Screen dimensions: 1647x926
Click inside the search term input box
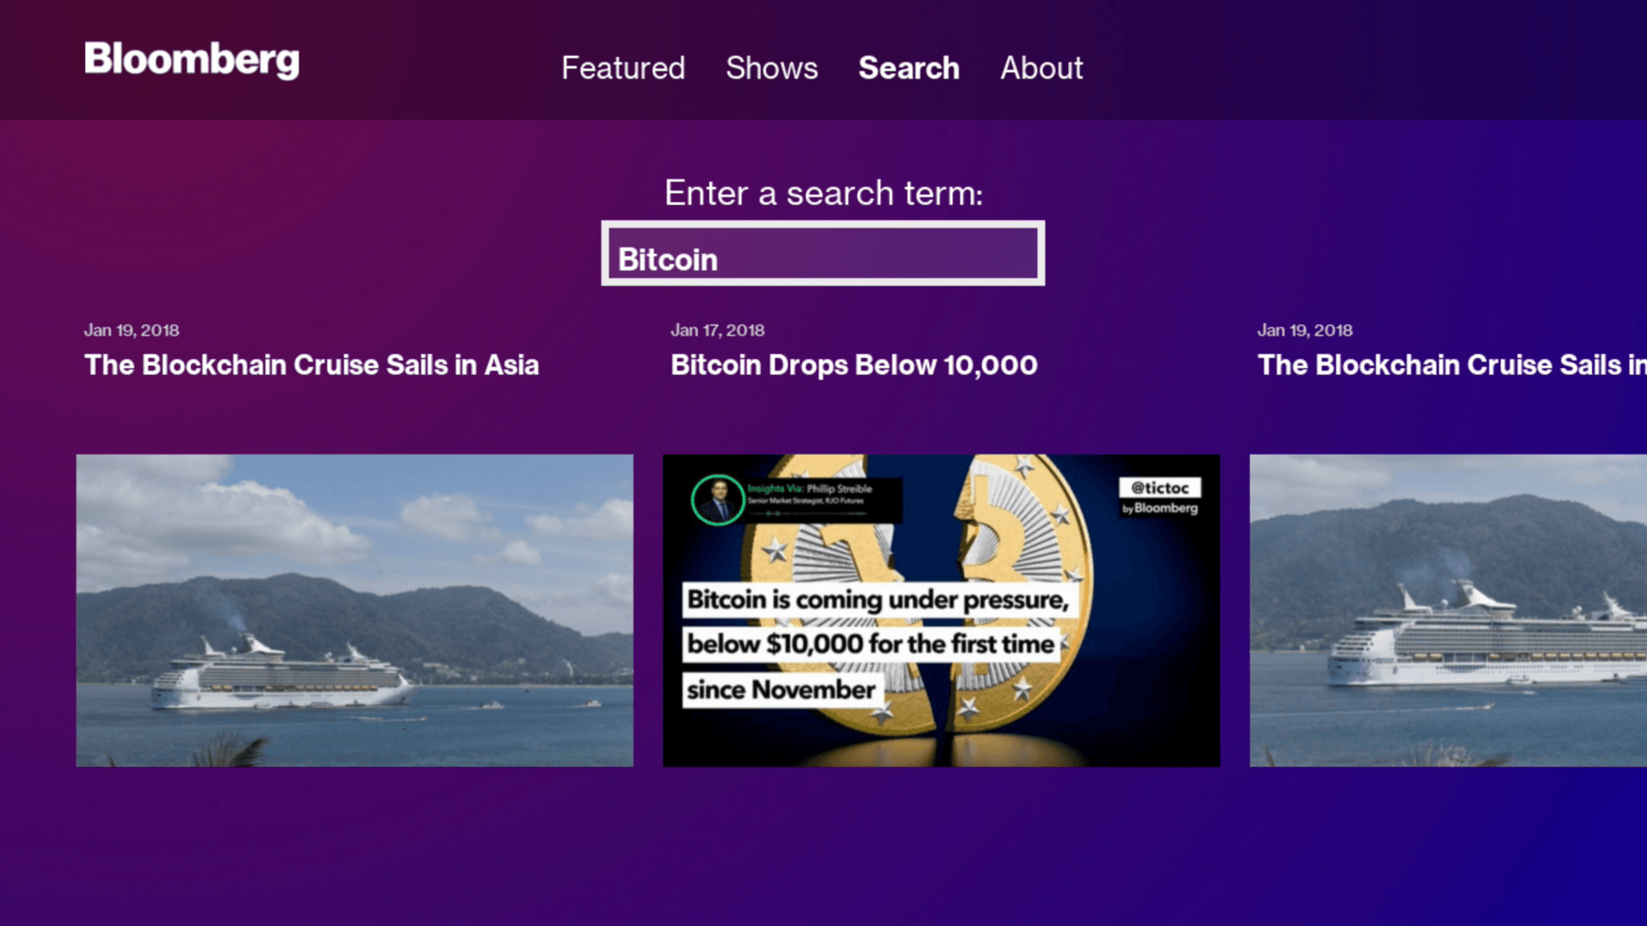[x=822, y=254]
